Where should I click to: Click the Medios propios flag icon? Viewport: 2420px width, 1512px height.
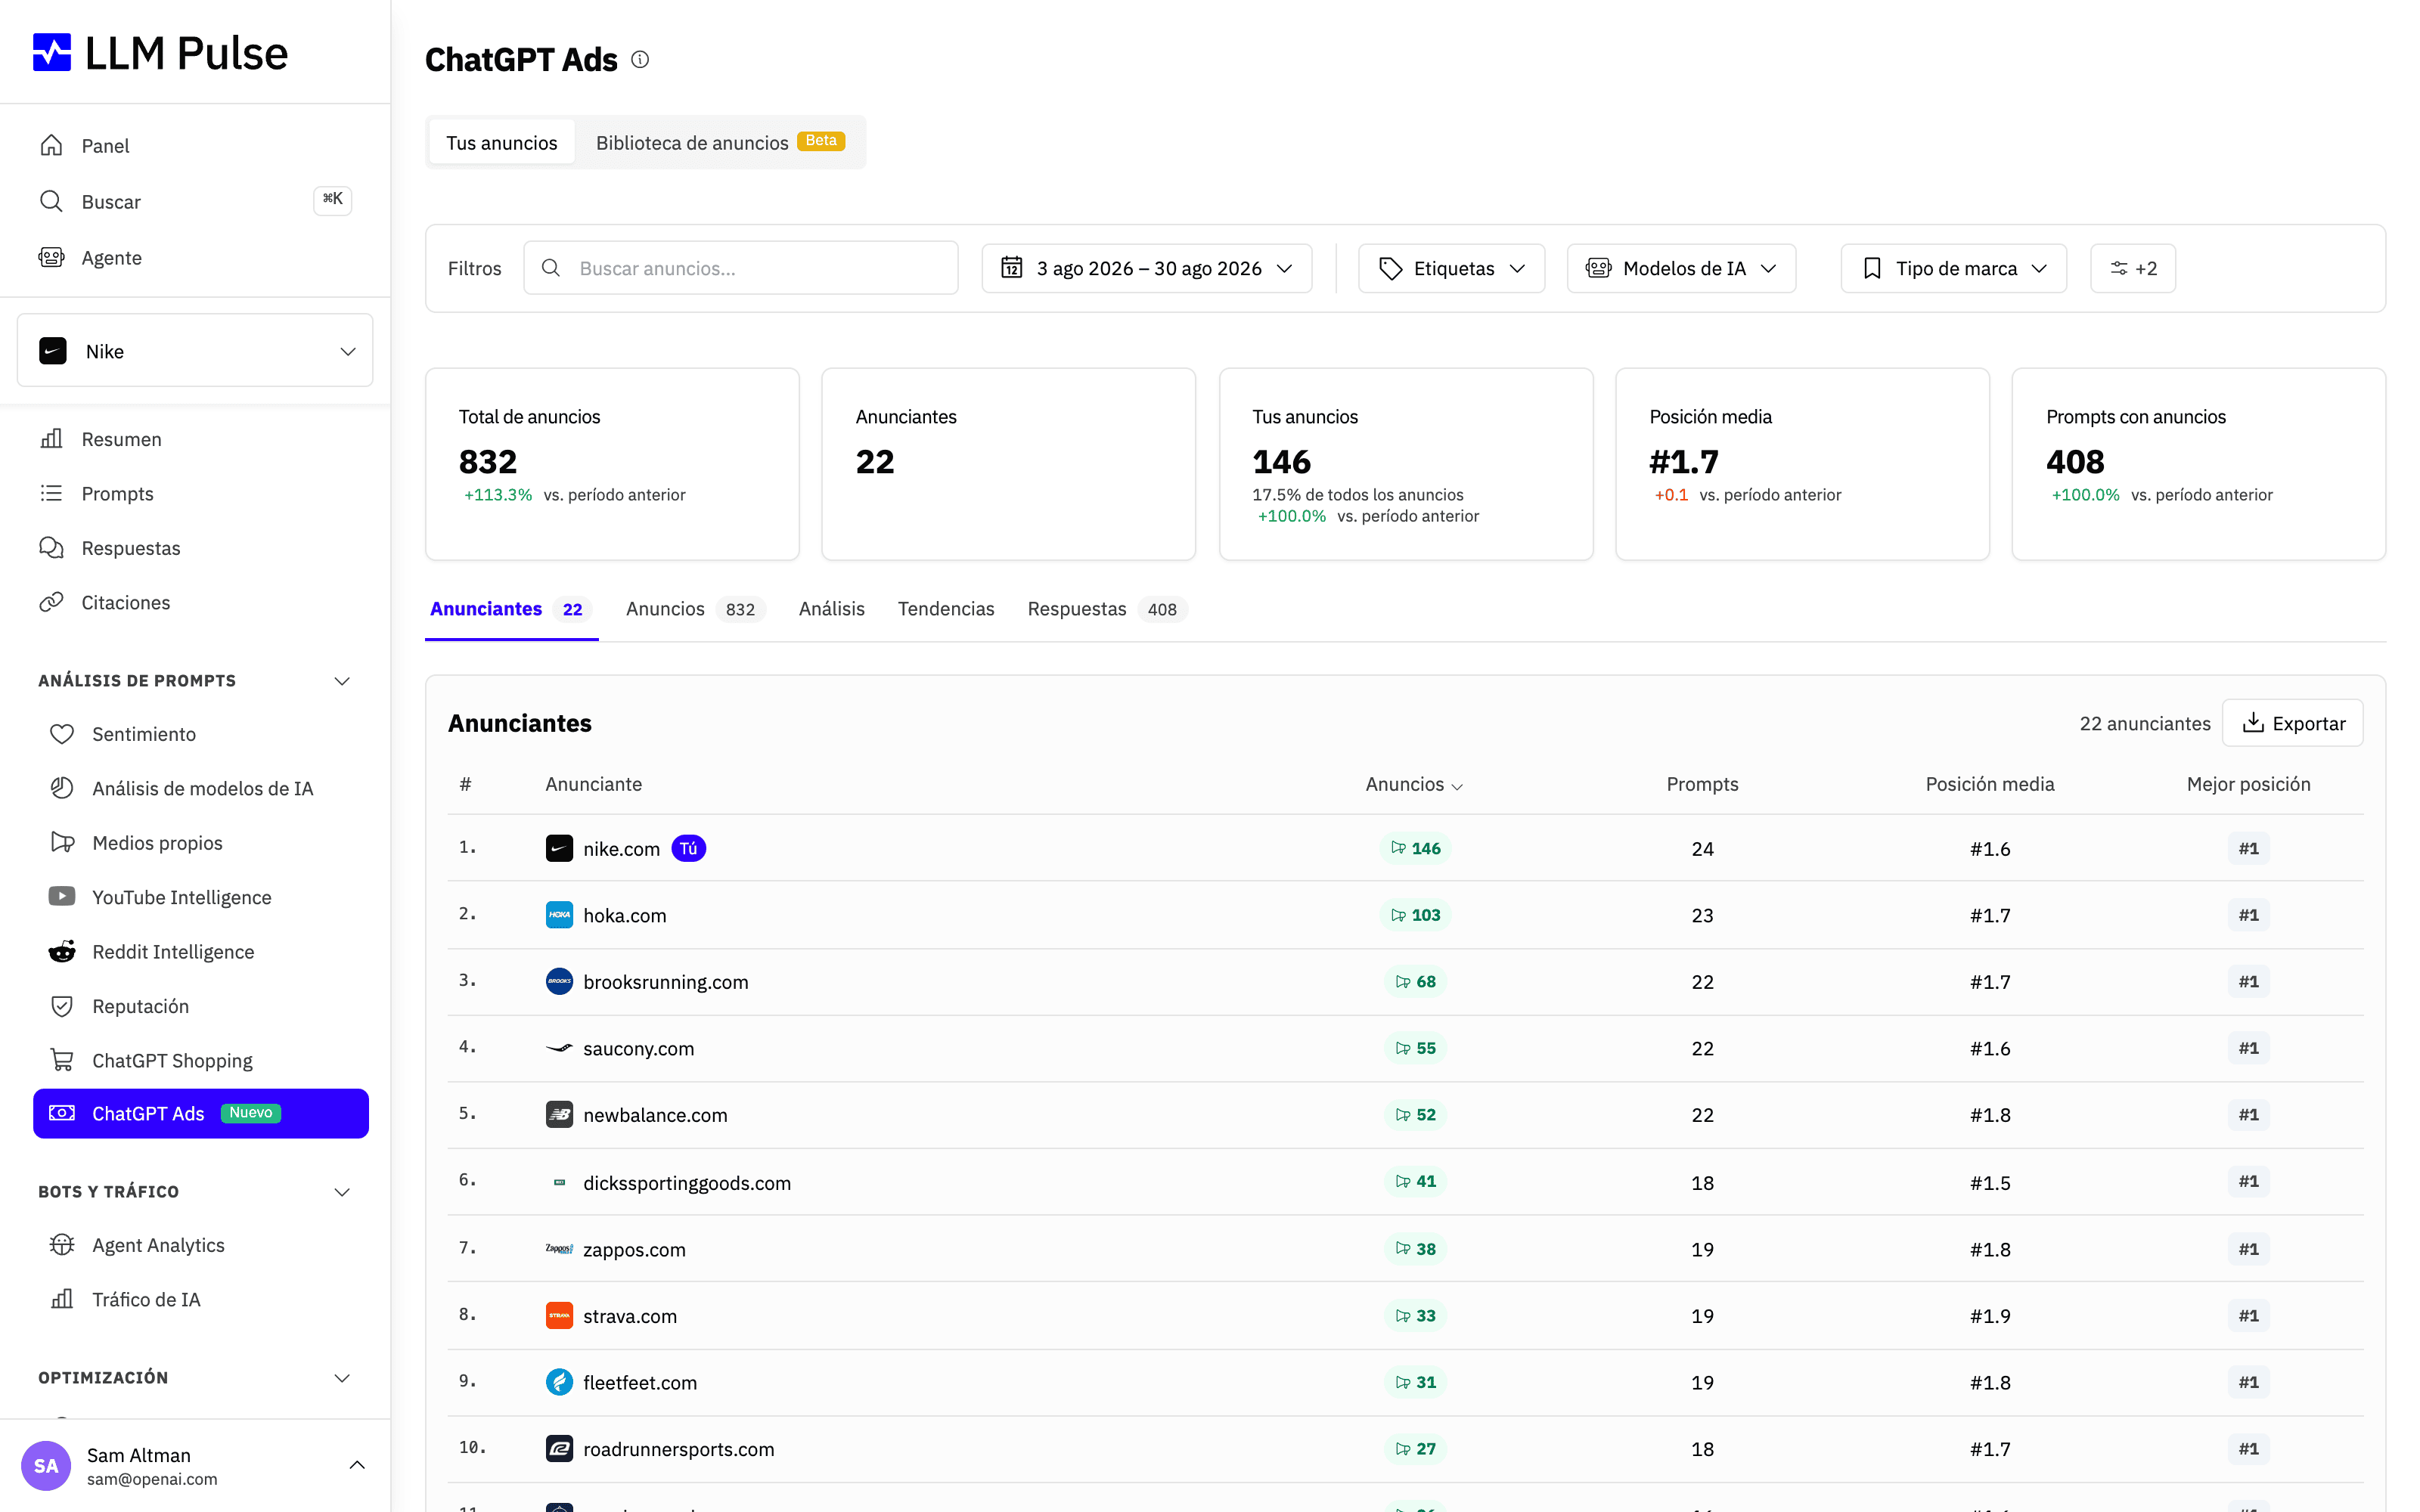tap(62, 842)
